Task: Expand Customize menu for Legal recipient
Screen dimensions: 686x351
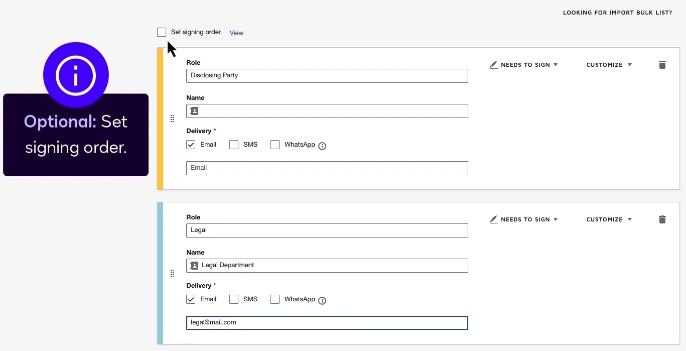Action: pyautogui.click(x=609, y=219)
